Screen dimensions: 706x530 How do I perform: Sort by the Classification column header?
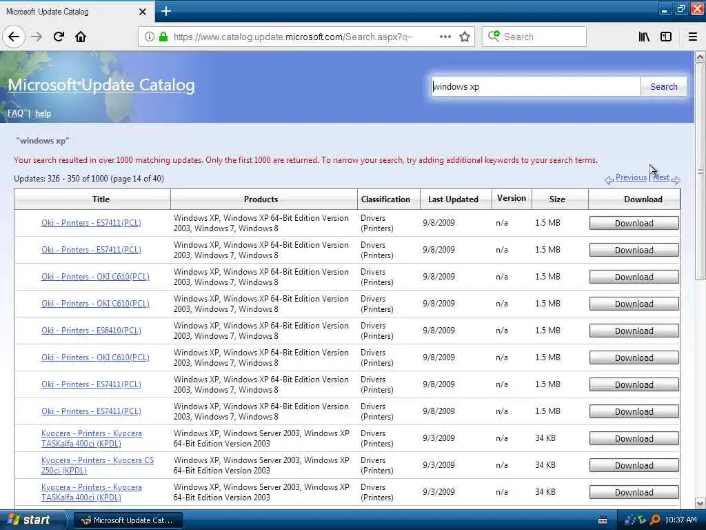point(389,199)
